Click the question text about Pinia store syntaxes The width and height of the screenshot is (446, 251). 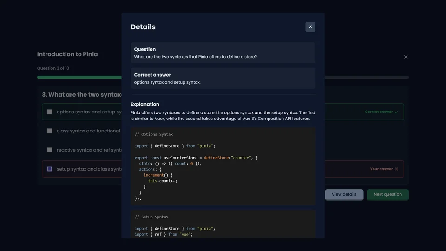(196, 57)
